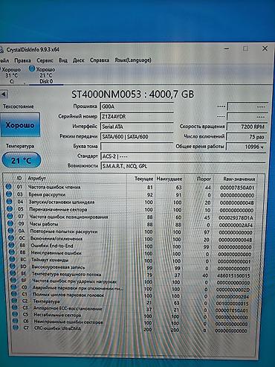Click the status dot of attribute C2
Screen dimensions: 275x367
click(x=15, y=301)
